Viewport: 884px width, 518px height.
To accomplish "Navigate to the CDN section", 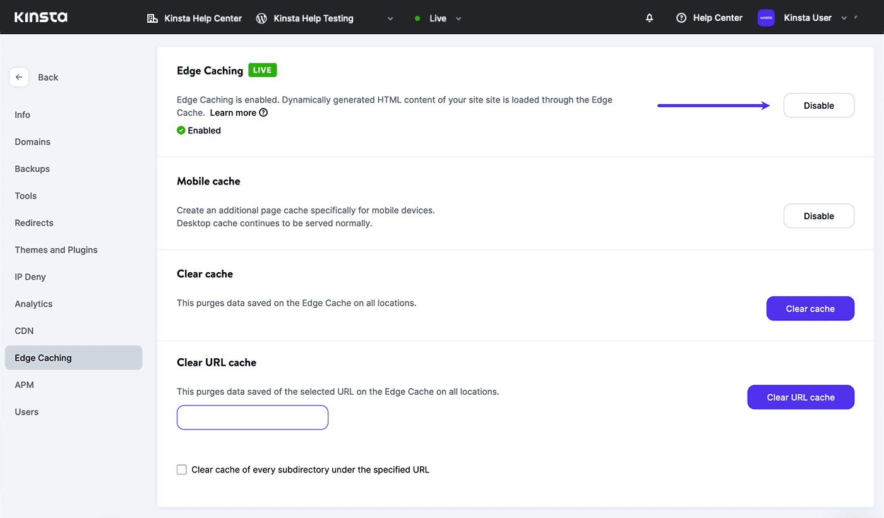I will [x=24, y=330].
